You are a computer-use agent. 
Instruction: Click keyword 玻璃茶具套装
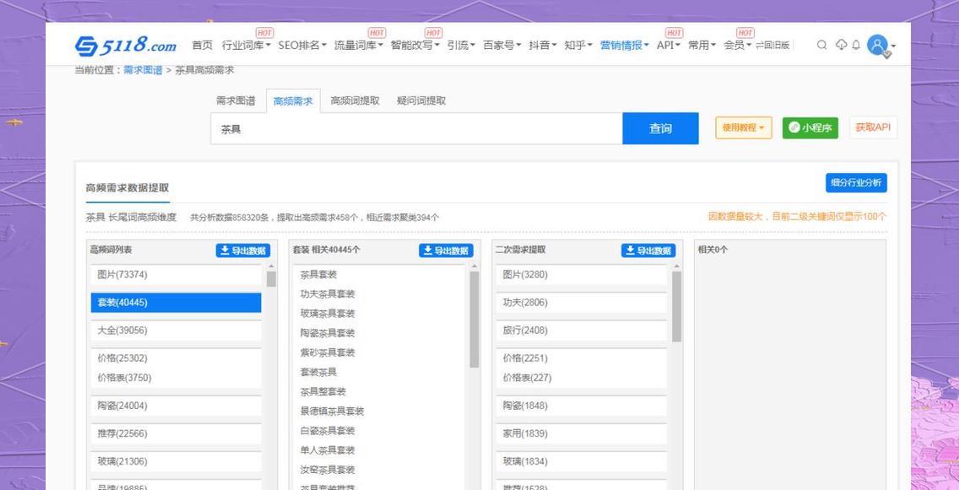point(328,314)
